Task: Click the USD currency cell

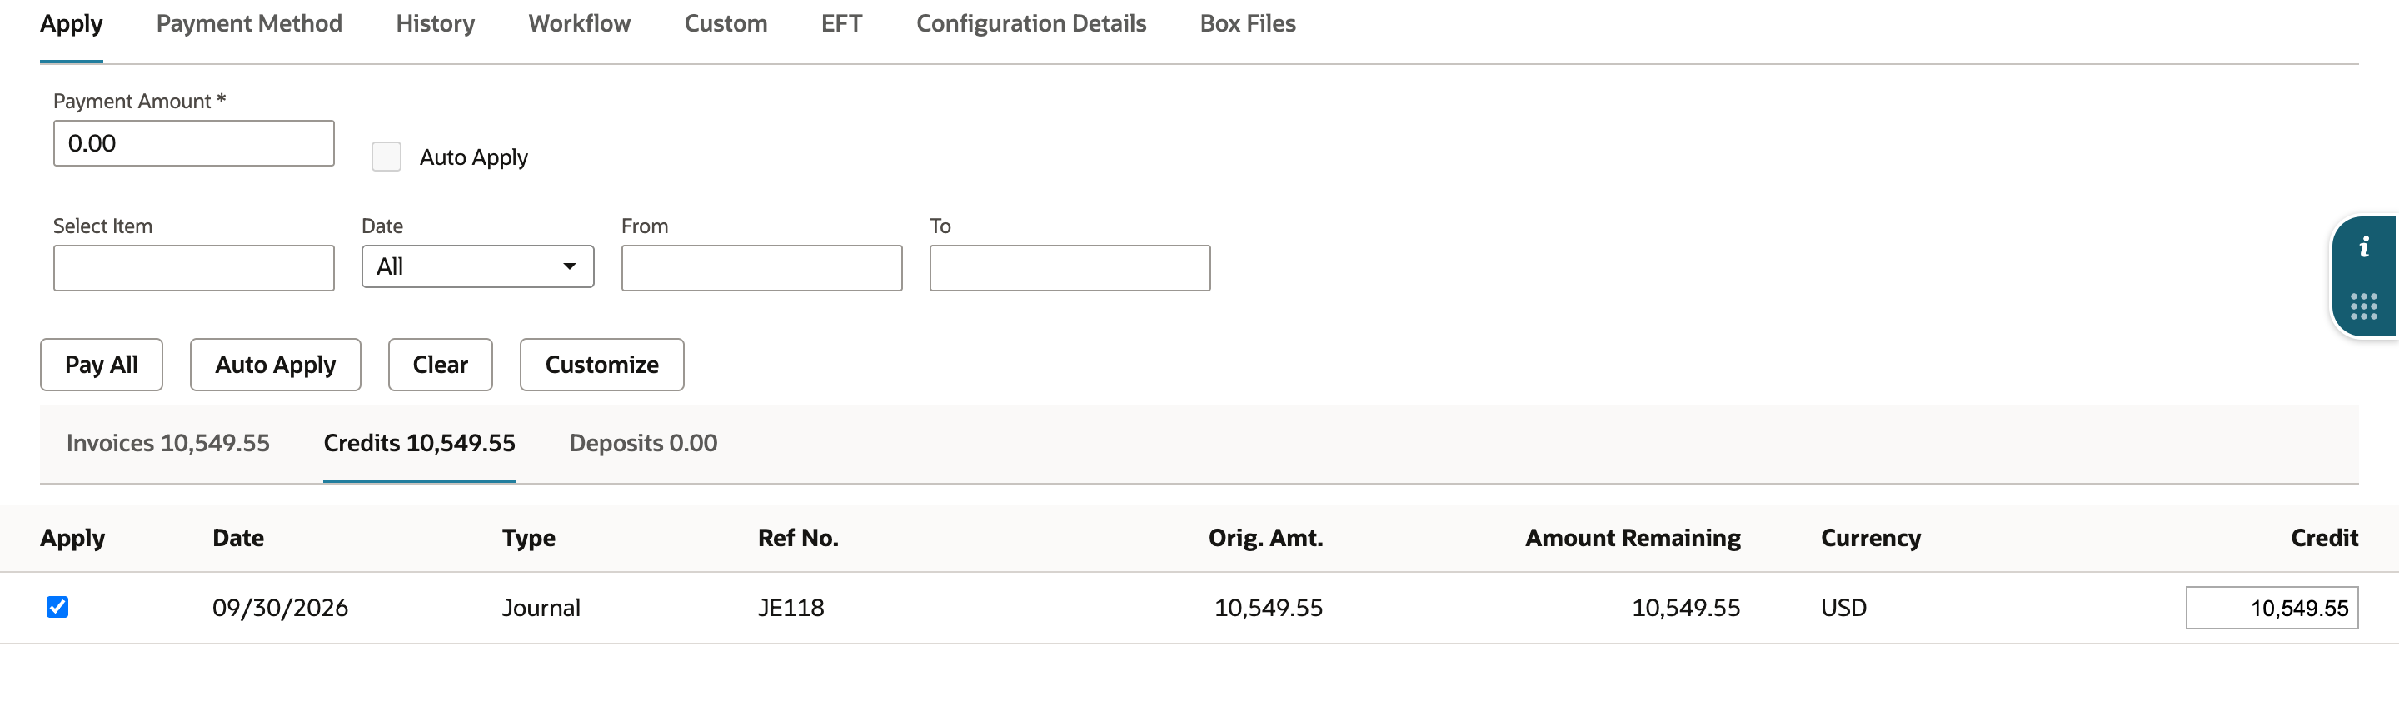Action: [1843, 608]
